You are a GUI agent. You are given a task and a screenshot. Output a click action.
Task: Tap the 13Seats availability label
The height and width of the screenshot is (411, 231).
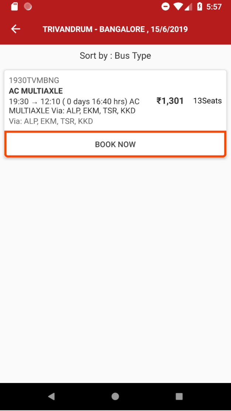(208, 101)
